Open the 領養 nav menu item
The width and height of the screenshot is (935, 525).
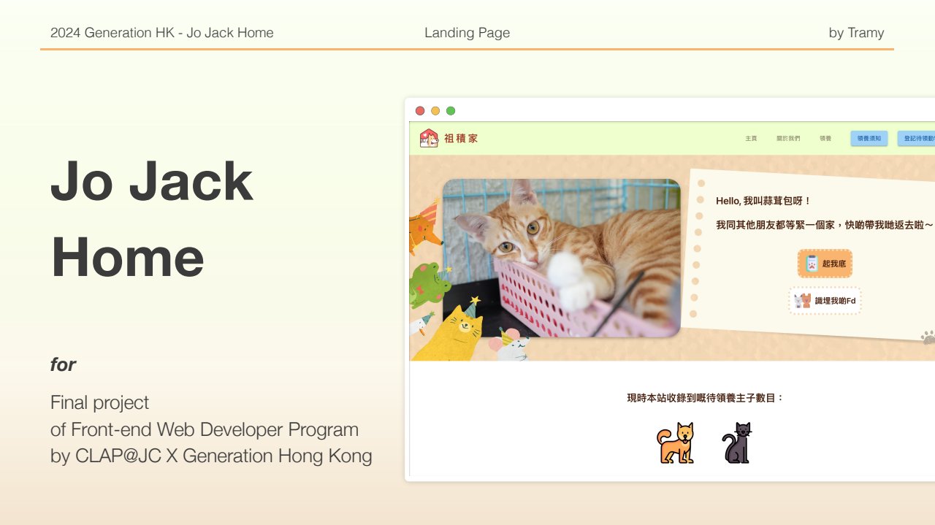click(x=825, y=139)
